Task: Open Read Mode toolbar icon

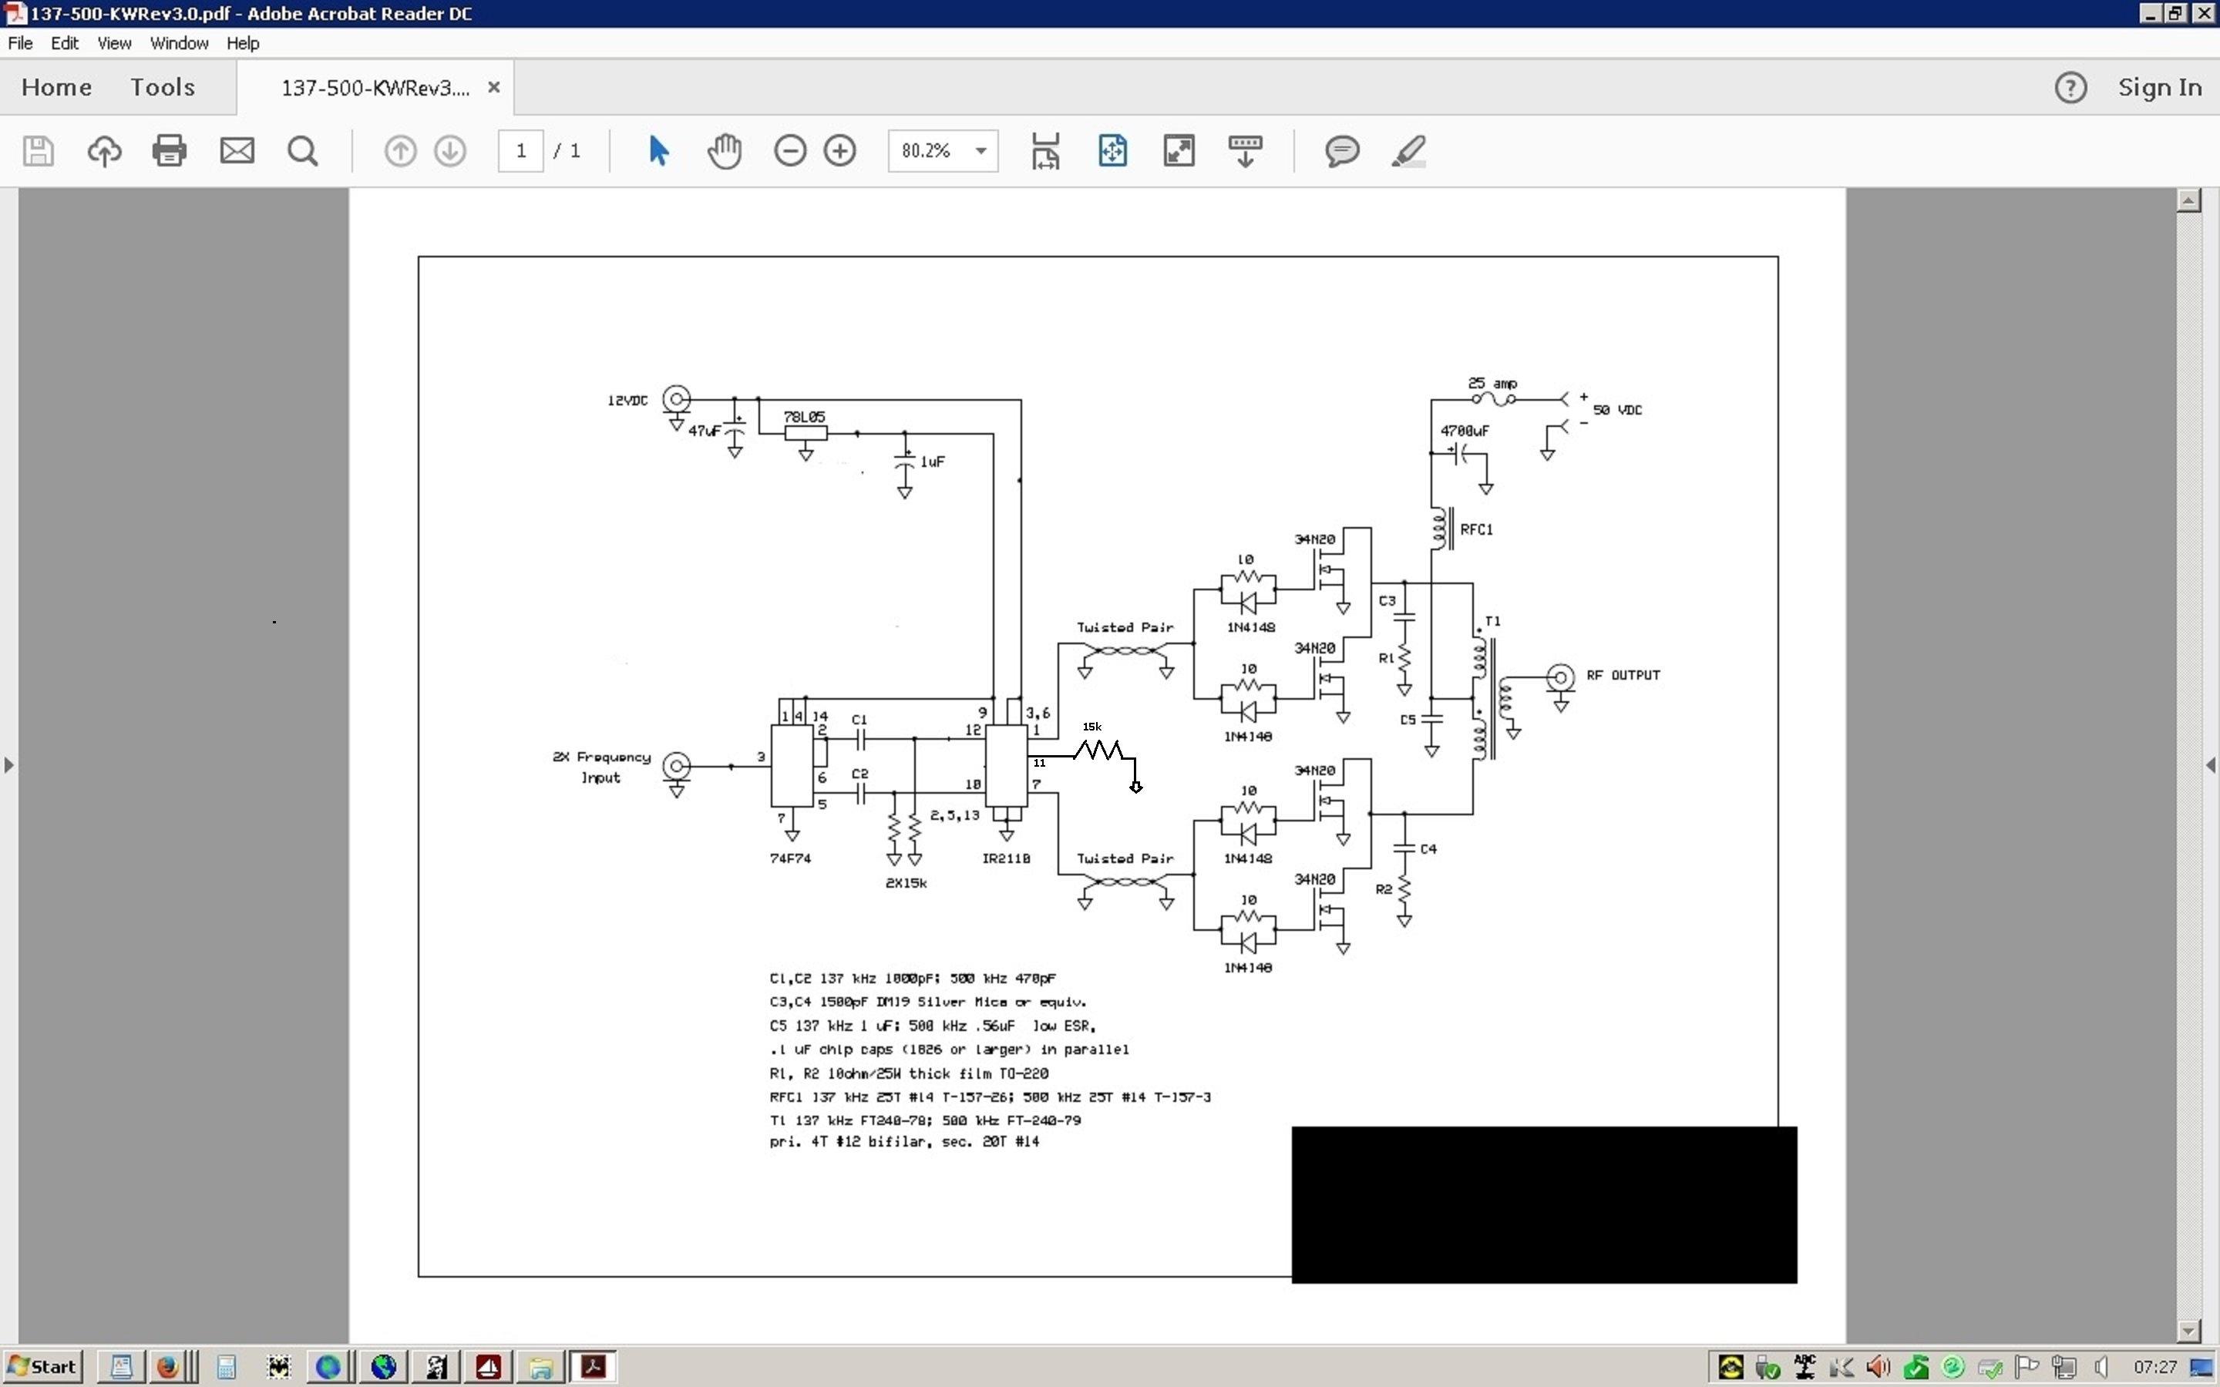Action: pyautogui.click(x=1245, y=150)
